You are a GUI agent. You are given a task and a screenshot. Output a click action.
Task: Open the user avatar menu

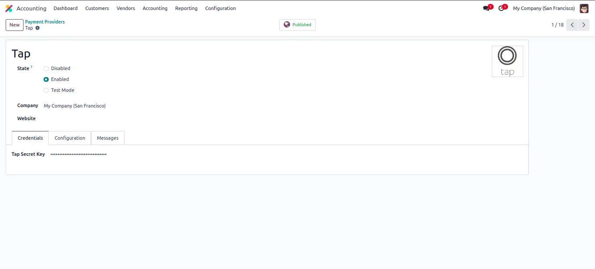tap(584, 8)
